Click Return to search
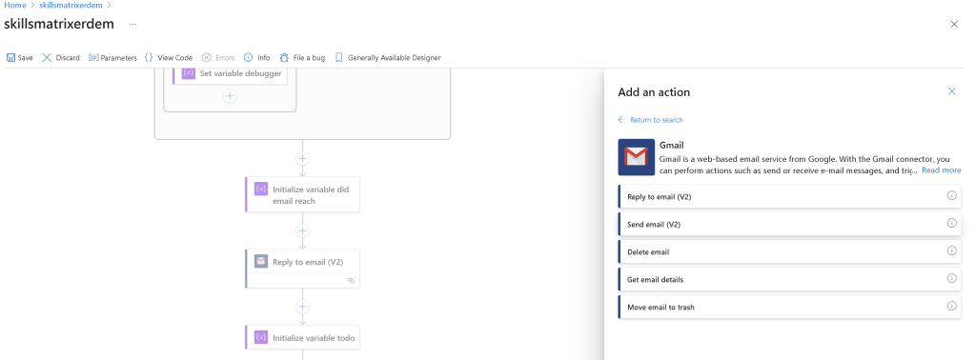The height and width of the screenshot is (360, 975). 650,120
